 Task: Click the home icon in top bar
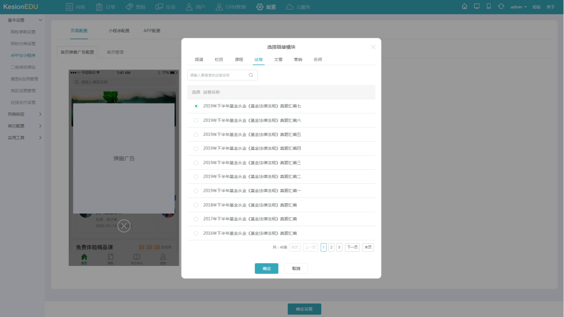(x=465, y=7)
